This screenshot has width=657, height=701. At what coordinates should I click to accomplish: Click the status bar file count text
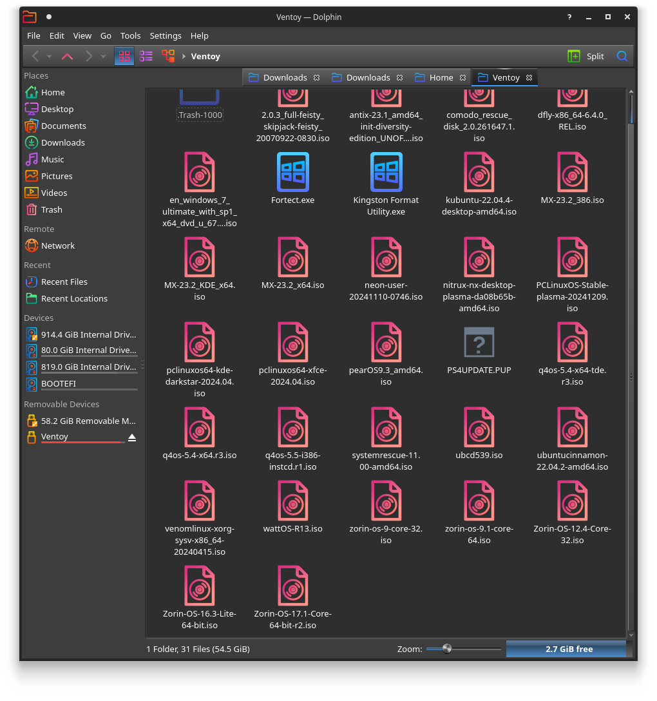(x=198, y=649)
